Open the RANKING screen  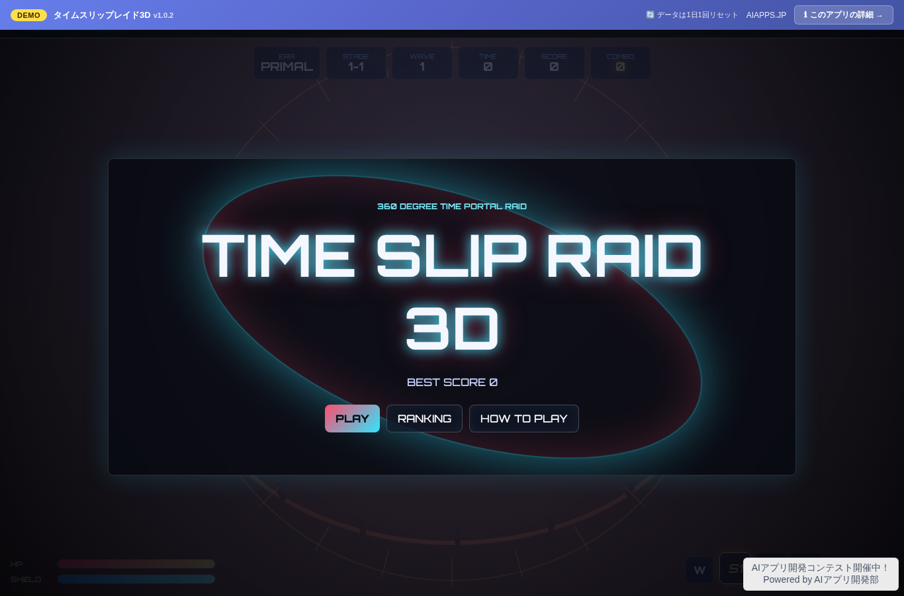coord(424,419)
